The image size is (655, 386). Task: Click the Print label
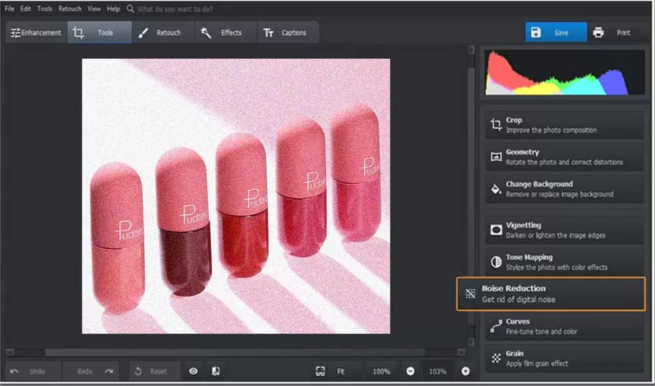tap(624, 33)
